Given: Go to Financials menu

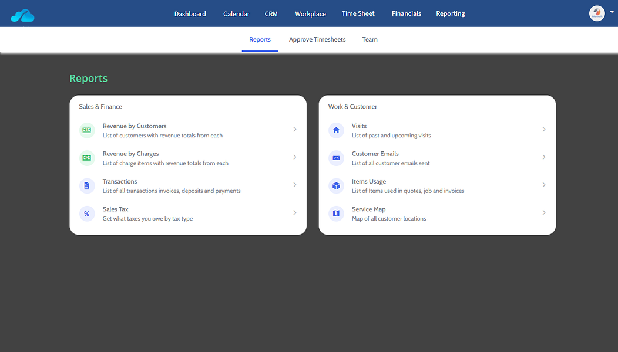Looking at the screenshot, I should 407,13.
